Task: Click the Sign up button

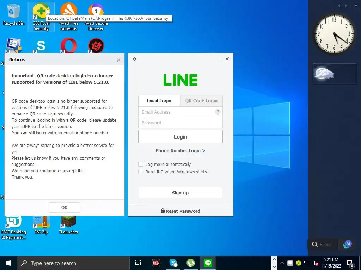Action: (x=180, y=193)
